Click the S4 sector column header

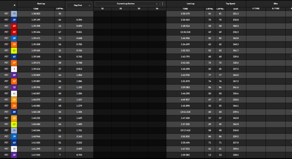157,9
